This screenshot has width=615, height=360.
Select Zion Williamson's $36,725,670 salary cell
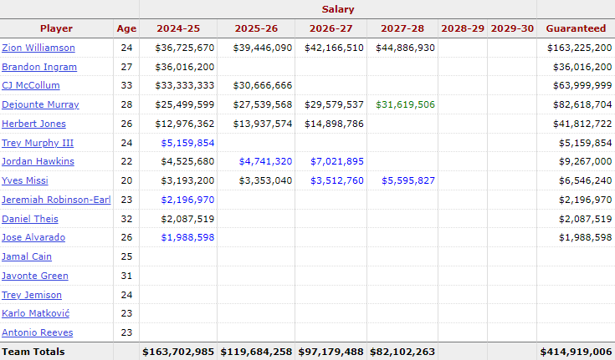click(x=184, y=48)
